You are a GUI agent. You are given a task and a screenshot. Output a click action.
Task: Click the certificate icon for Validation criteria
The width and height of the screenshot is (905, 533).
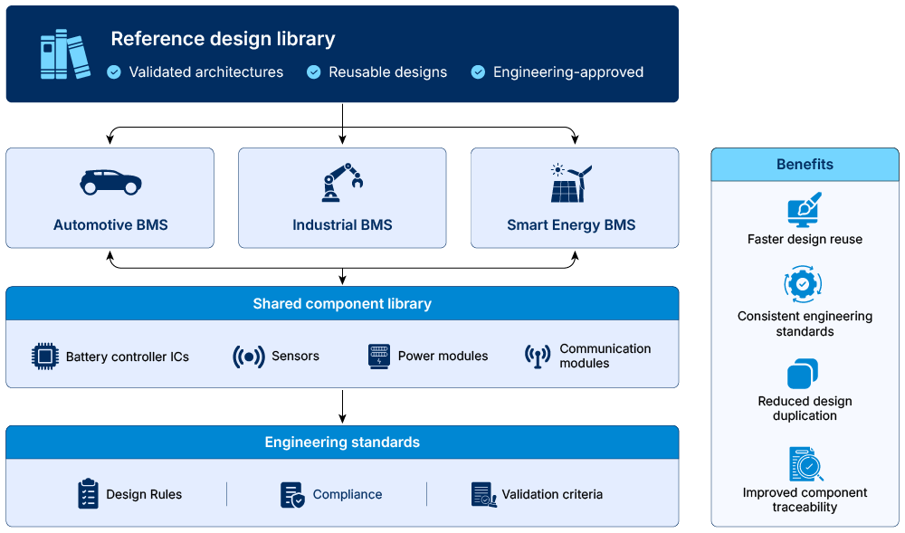pyautogui.click(x=483, y=495)
